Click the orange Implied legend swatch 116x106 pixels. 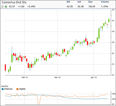coord(17,89)
